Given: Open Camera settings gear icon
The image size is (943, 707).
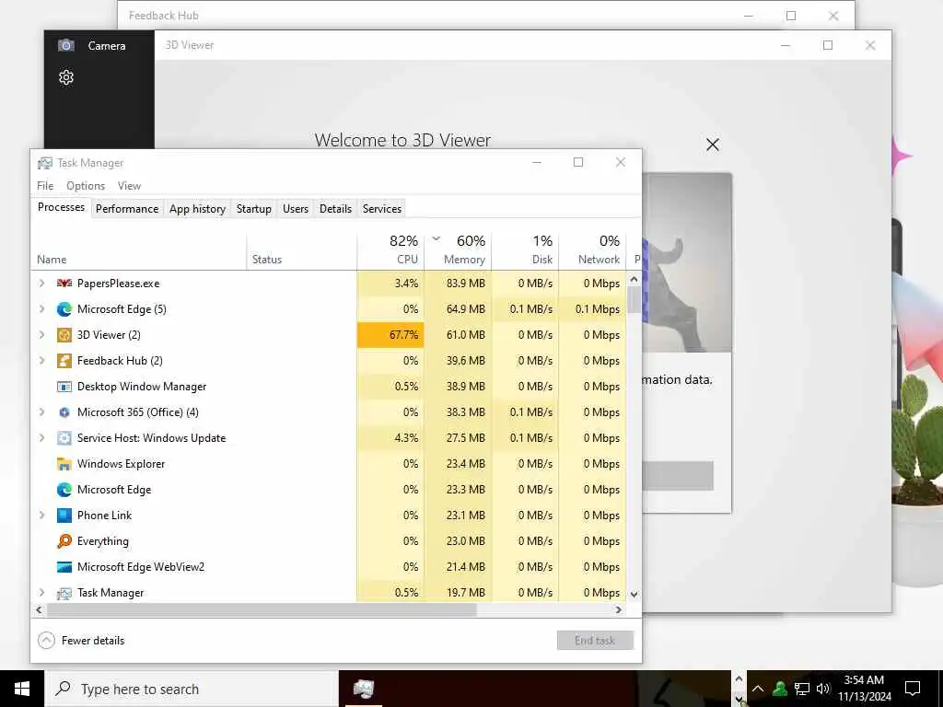Looking at the screenshot, I should tap(66, 77).
